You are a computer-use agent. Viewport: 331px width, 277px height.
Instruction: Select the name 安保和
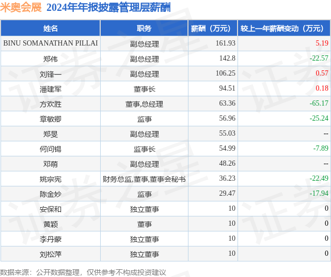51,209
